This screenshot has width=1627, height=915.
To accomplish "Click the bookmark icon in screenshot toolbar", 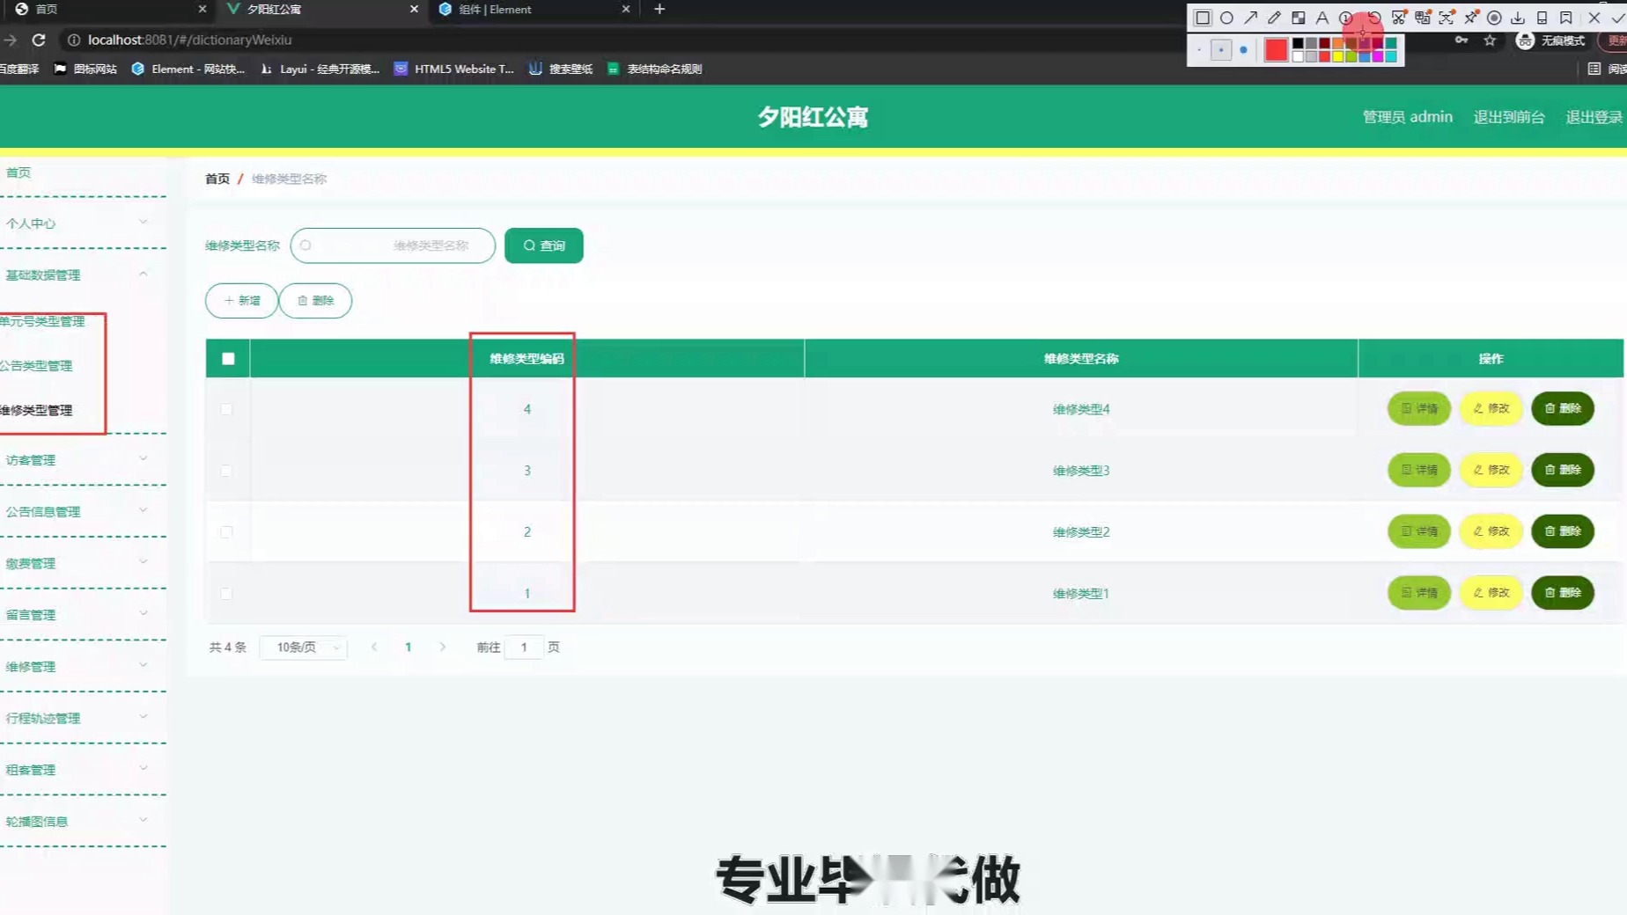I will coord(1566,18).
